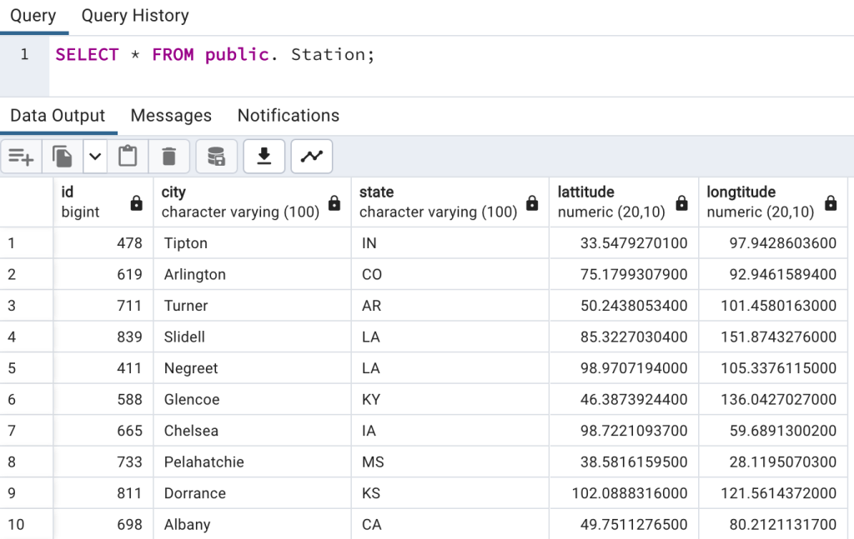The height and width of the screenshot is (539, 854).
Task: Select the Query tab
Action: coord(32,15)
